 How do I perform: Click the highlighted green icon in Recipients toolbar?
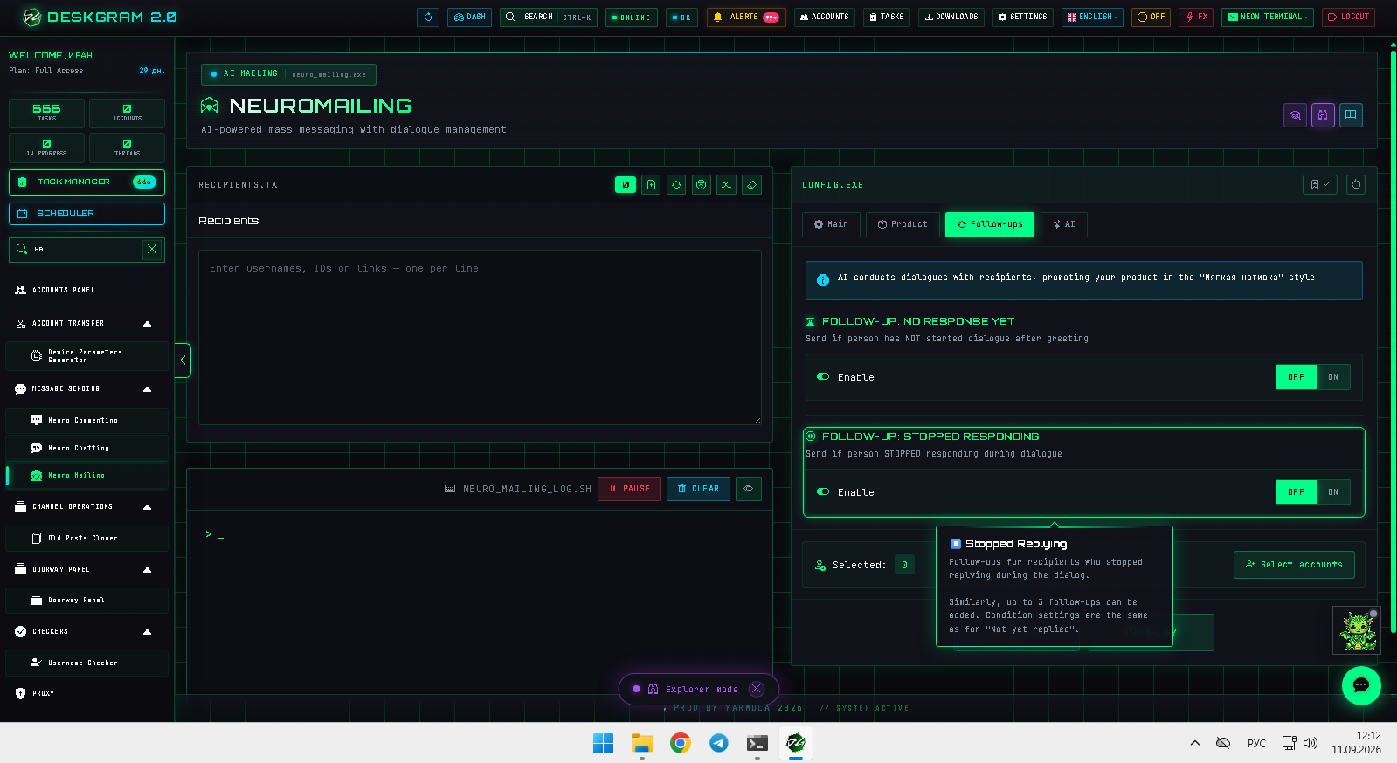click(626, 184)
